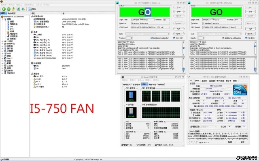Viewport: 259px width, 161px height.
Task: Click CPU Speed field in right ORTHOS
Action: 222,27
